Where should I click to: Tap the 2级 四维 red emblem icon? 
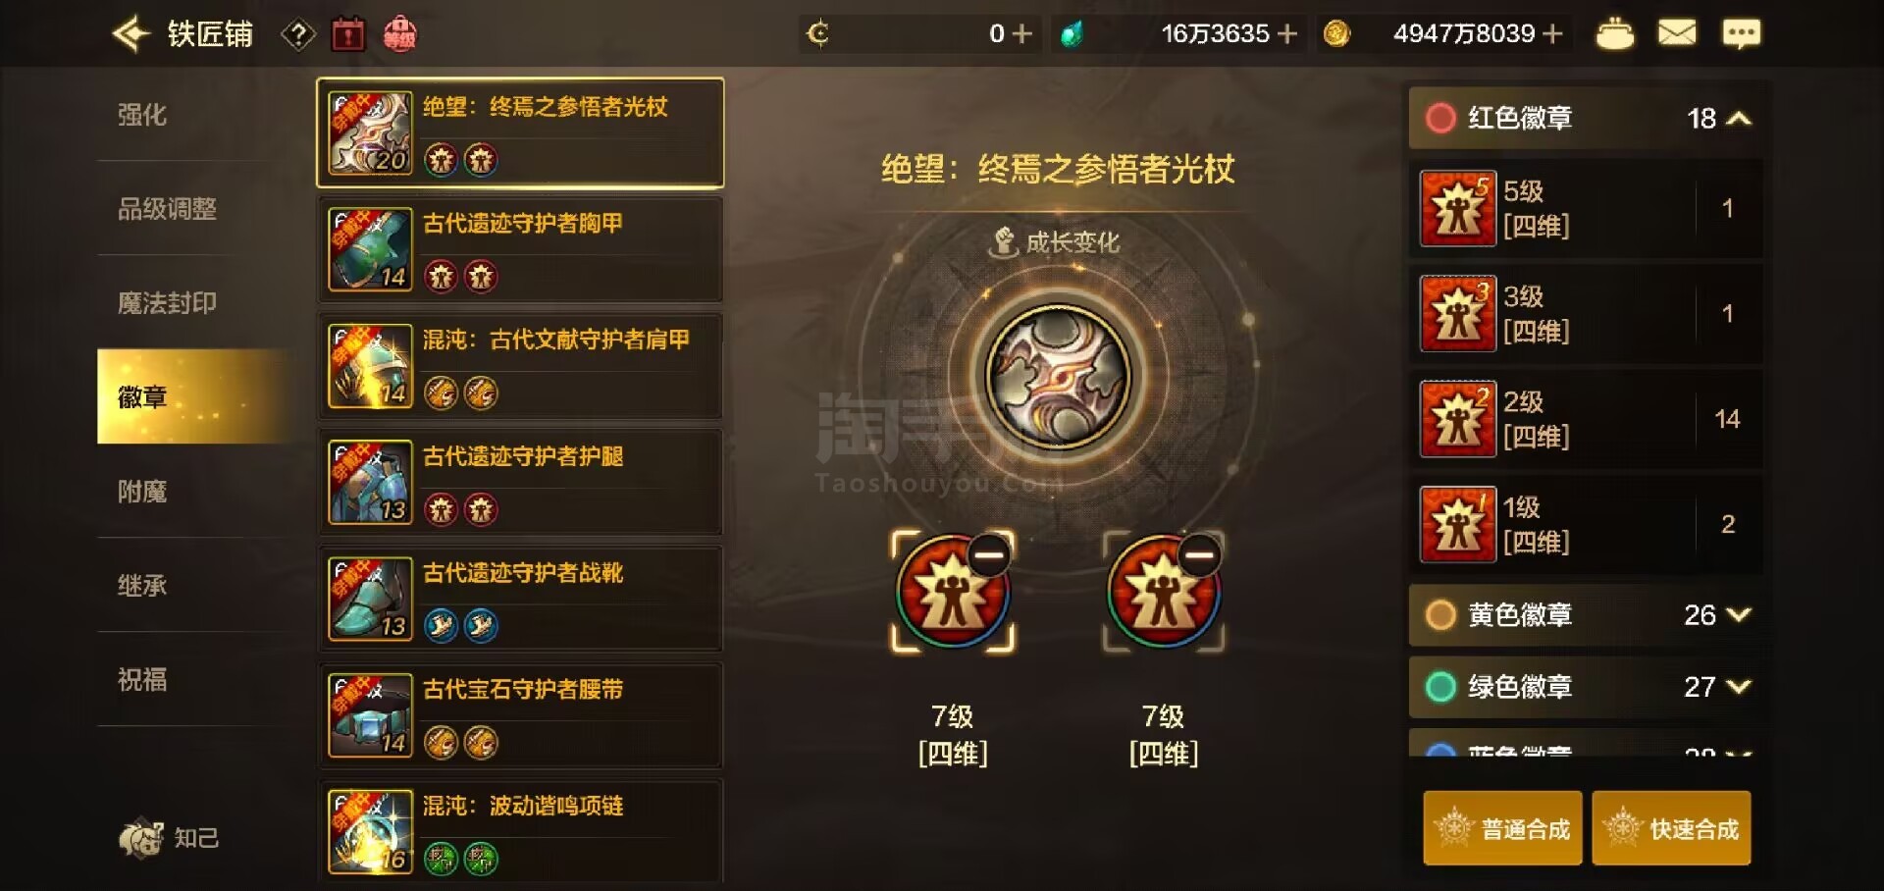point(1458,419)
